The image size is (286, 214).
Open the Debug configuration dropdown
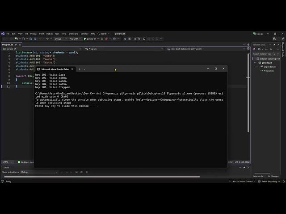[61, 39]
